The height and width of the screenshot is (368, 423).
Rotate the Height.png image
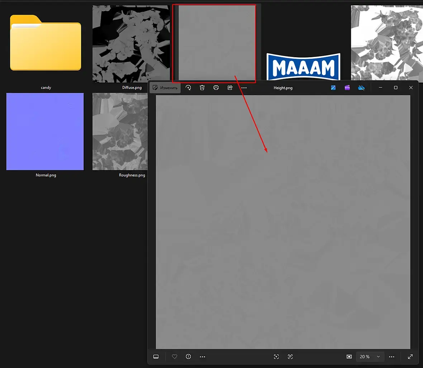tap(188, 88)
